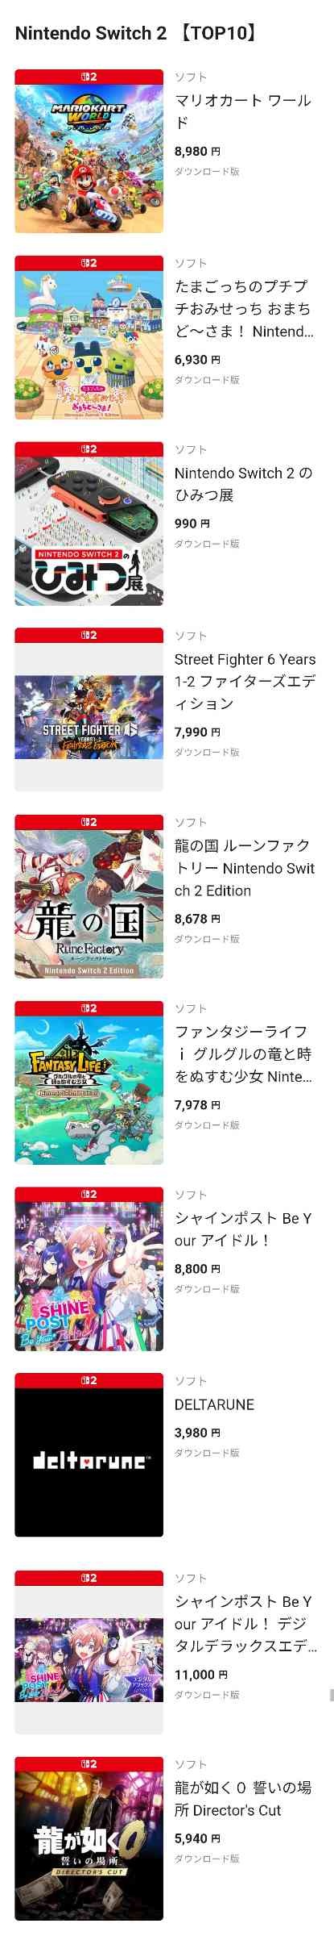Open the たまごっちのプチプチおみせっち title link

coord(244,309)
